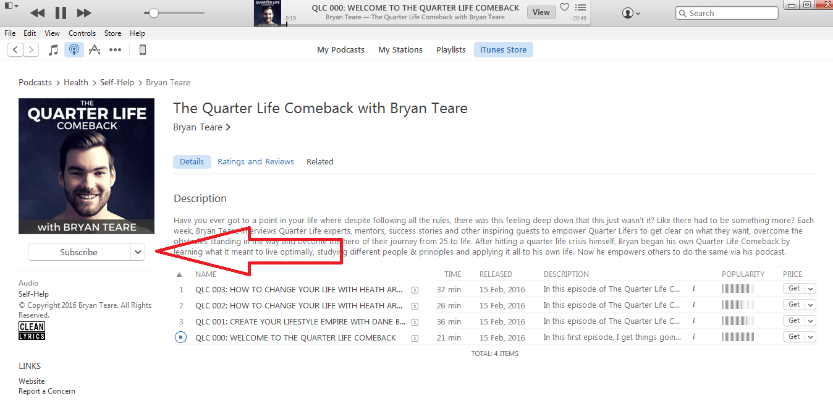Go forward with the forward arrow button
This screenshot has width=833, height=419.
click(31, 50)
